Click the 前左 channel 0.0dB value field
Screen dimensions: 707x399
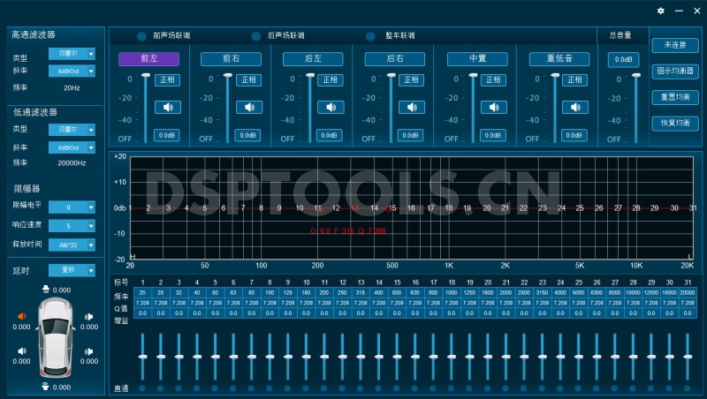pyautogui.click(x=167, y=136)
